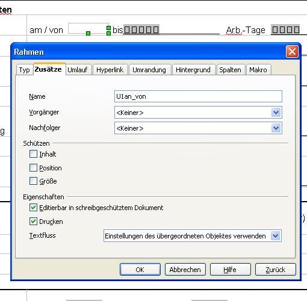Uncheck Editierbar in schreibgeschütztem Dokument
Viewport: 307px width, 301px height.
point(33,208)
